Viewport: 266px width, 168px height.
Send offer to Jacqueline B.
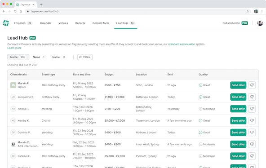click(x=238, y=97)
